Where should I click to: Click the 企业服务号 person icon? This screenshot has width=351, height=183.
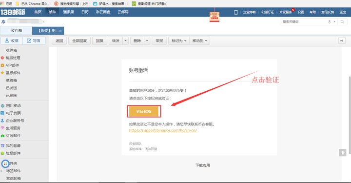tap(2, 121)
